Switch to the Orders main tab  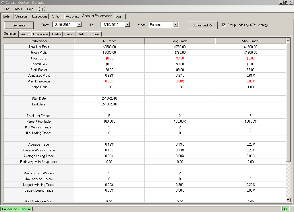[x=7, y=16]
